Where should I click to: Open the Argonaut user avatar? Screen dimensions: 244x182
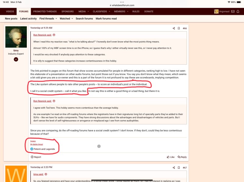pyautogui.click(x=216, y=12)
